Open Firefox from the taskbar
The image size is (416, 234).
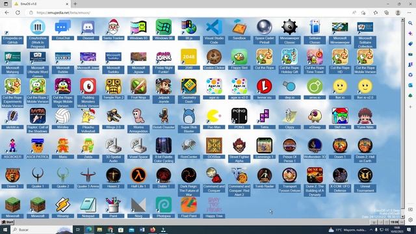tap(153, 229)
